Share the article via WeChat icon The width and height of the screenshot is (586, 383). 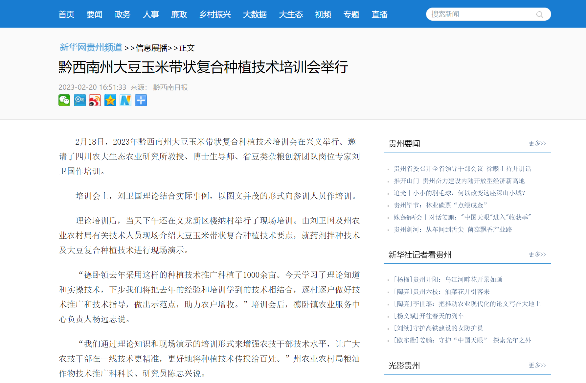click(64, 100)
